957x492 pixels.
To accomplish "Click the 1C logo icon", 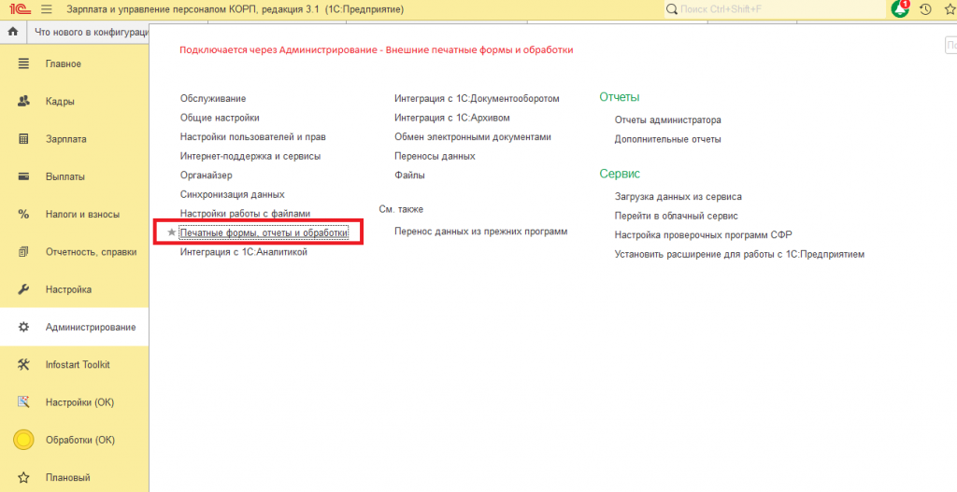I will pos(21,9).
